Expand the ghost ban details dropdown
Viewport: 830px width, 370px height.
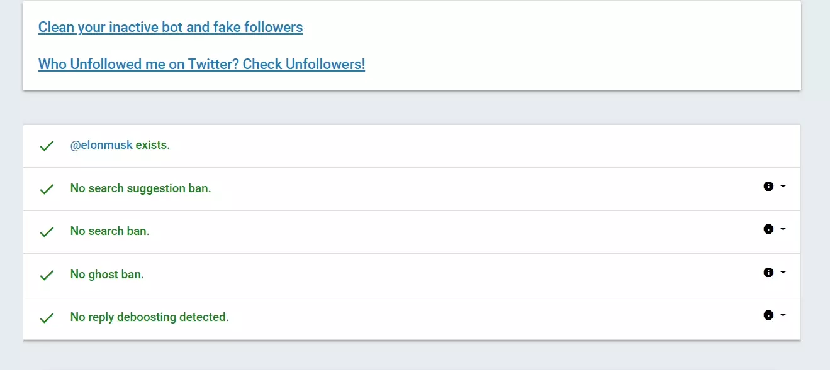782,272
